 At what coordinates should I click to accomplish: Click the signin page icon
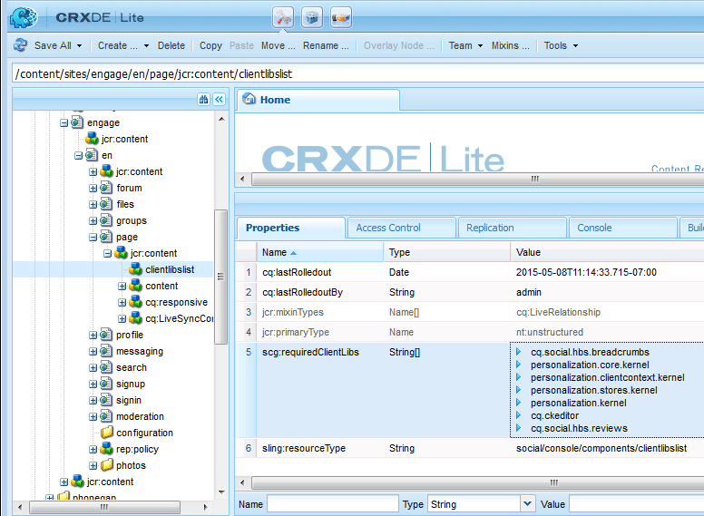point(106,400)
